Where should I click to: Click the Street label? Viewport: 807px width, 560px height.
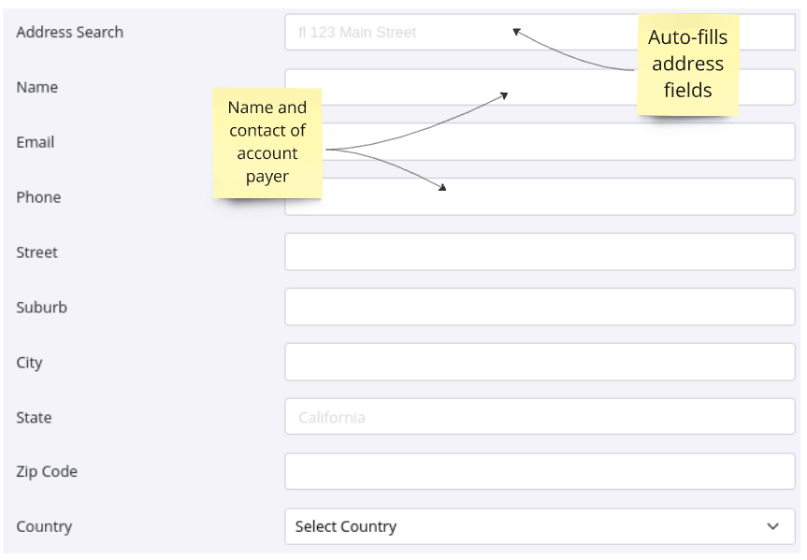coord(36,252)
